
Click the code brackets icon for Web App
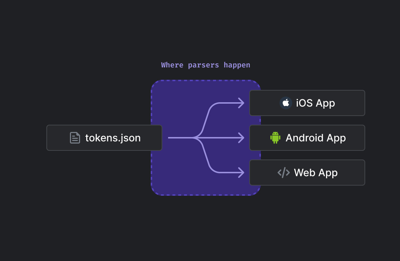(283, 173)
